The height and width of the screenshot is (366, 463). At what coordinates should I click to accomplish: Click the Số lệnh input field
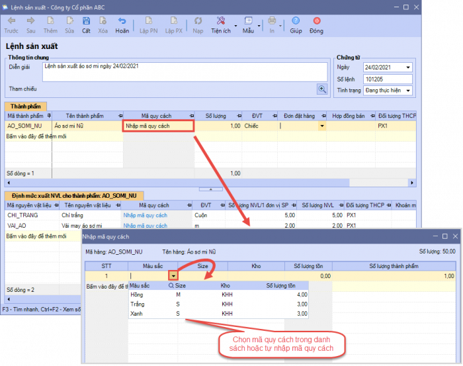coord(388,79)
